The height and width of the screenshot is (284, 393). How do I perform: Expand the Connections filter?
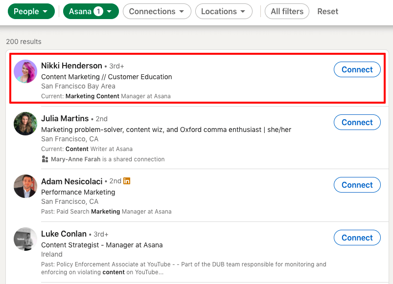coord(157,11)
